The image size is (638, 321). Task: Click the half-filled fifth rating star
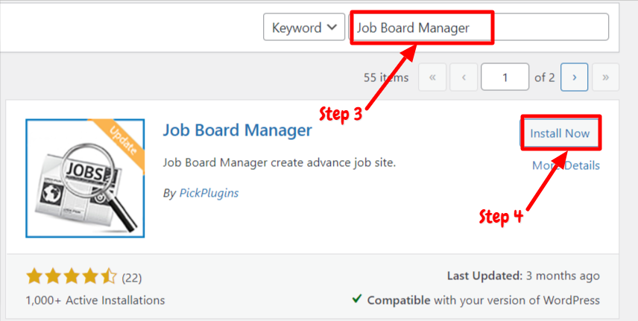[x=108, y=276]
